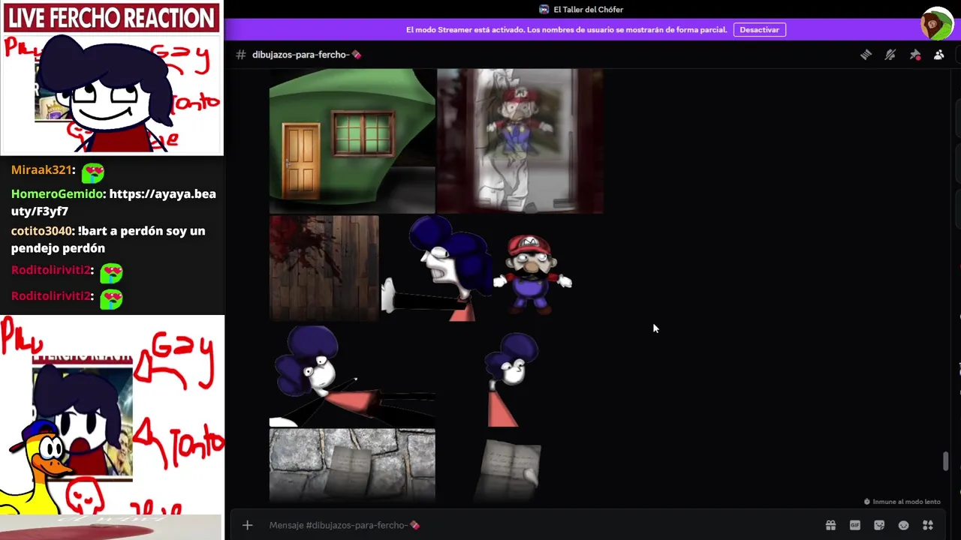Click the LIVE FERCHO REACTION banner
961x540 pixels.
pos(111,18)
